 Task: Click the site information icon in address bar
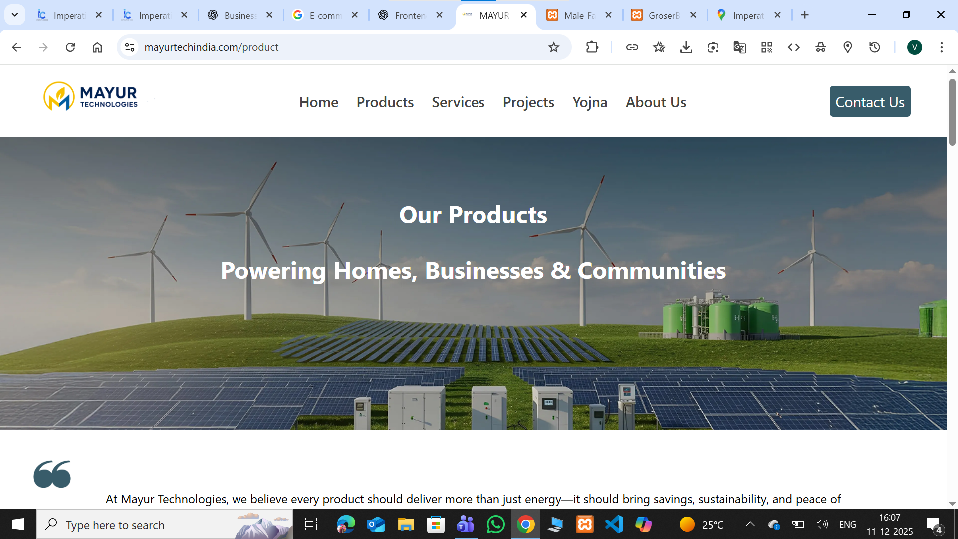[130, 47]
